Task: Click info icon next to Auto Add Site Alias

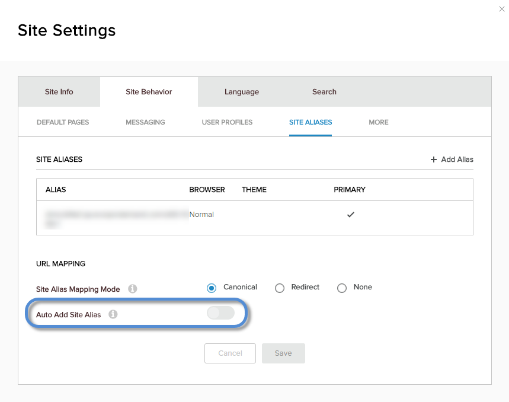Action: [113, 314]
